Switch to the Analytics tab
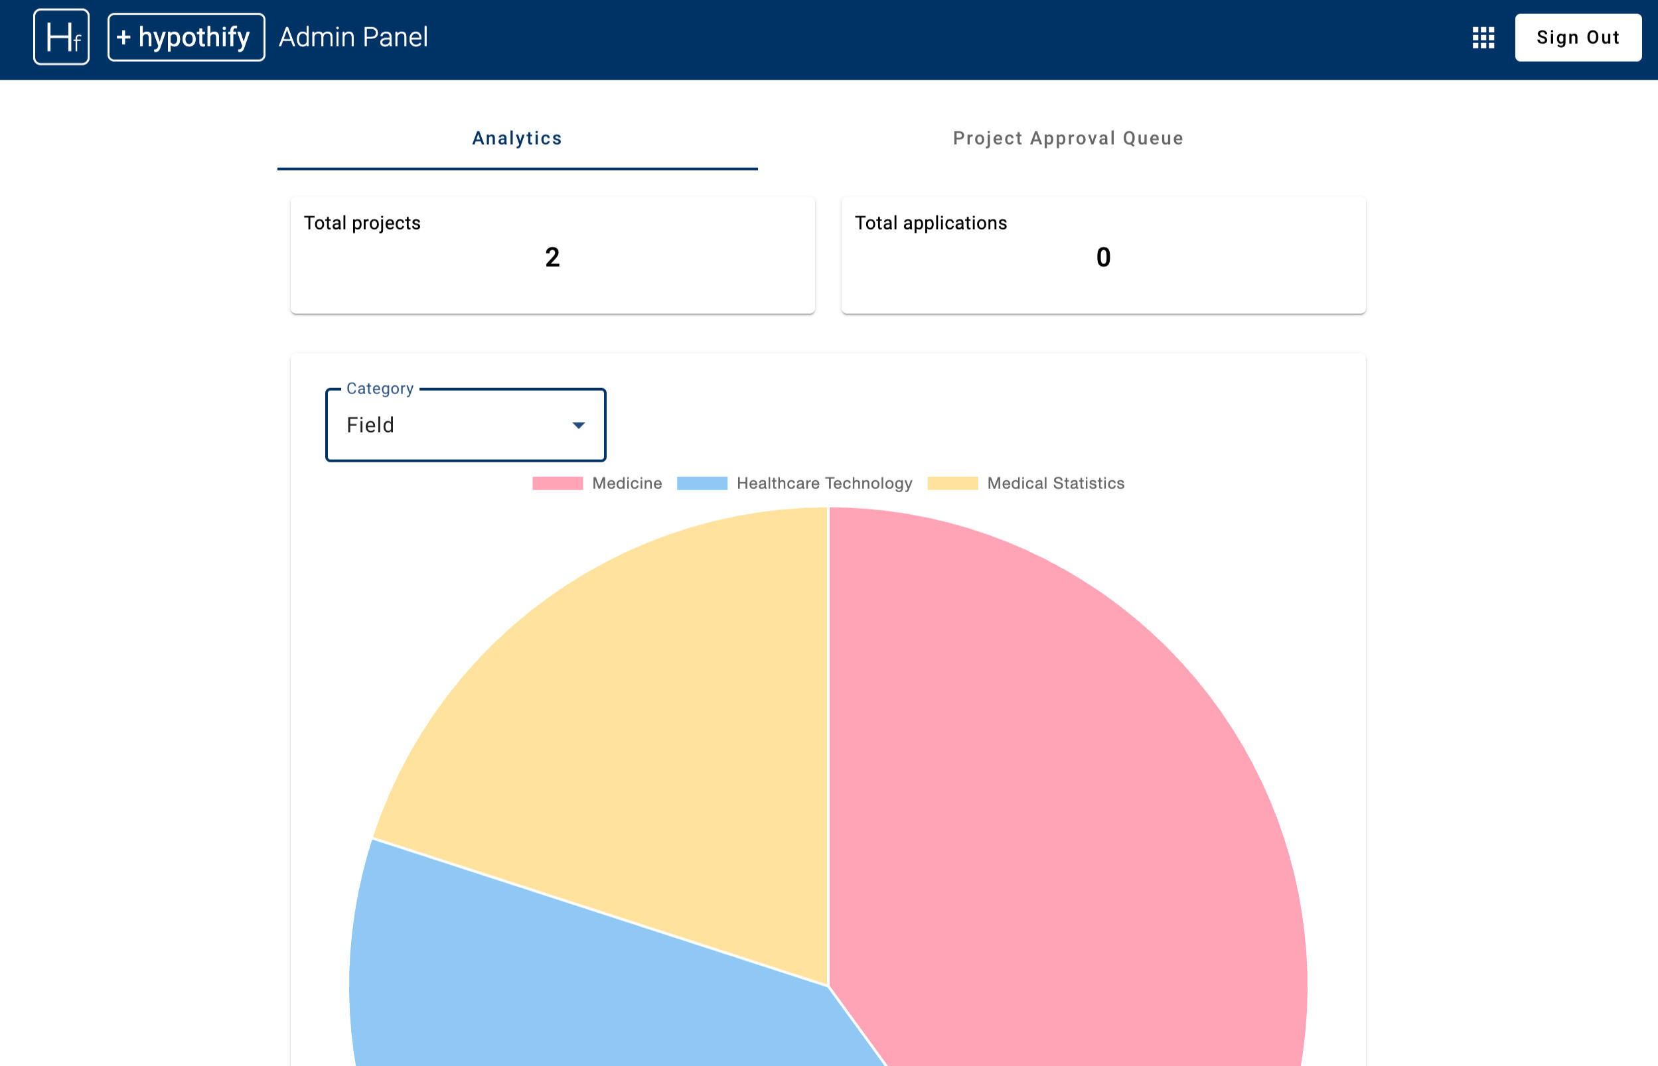 pos(516,139)
